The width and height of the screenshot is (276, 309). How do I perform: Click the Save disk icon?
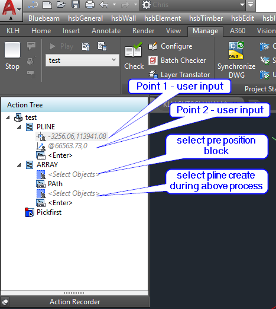pos(76,4)
